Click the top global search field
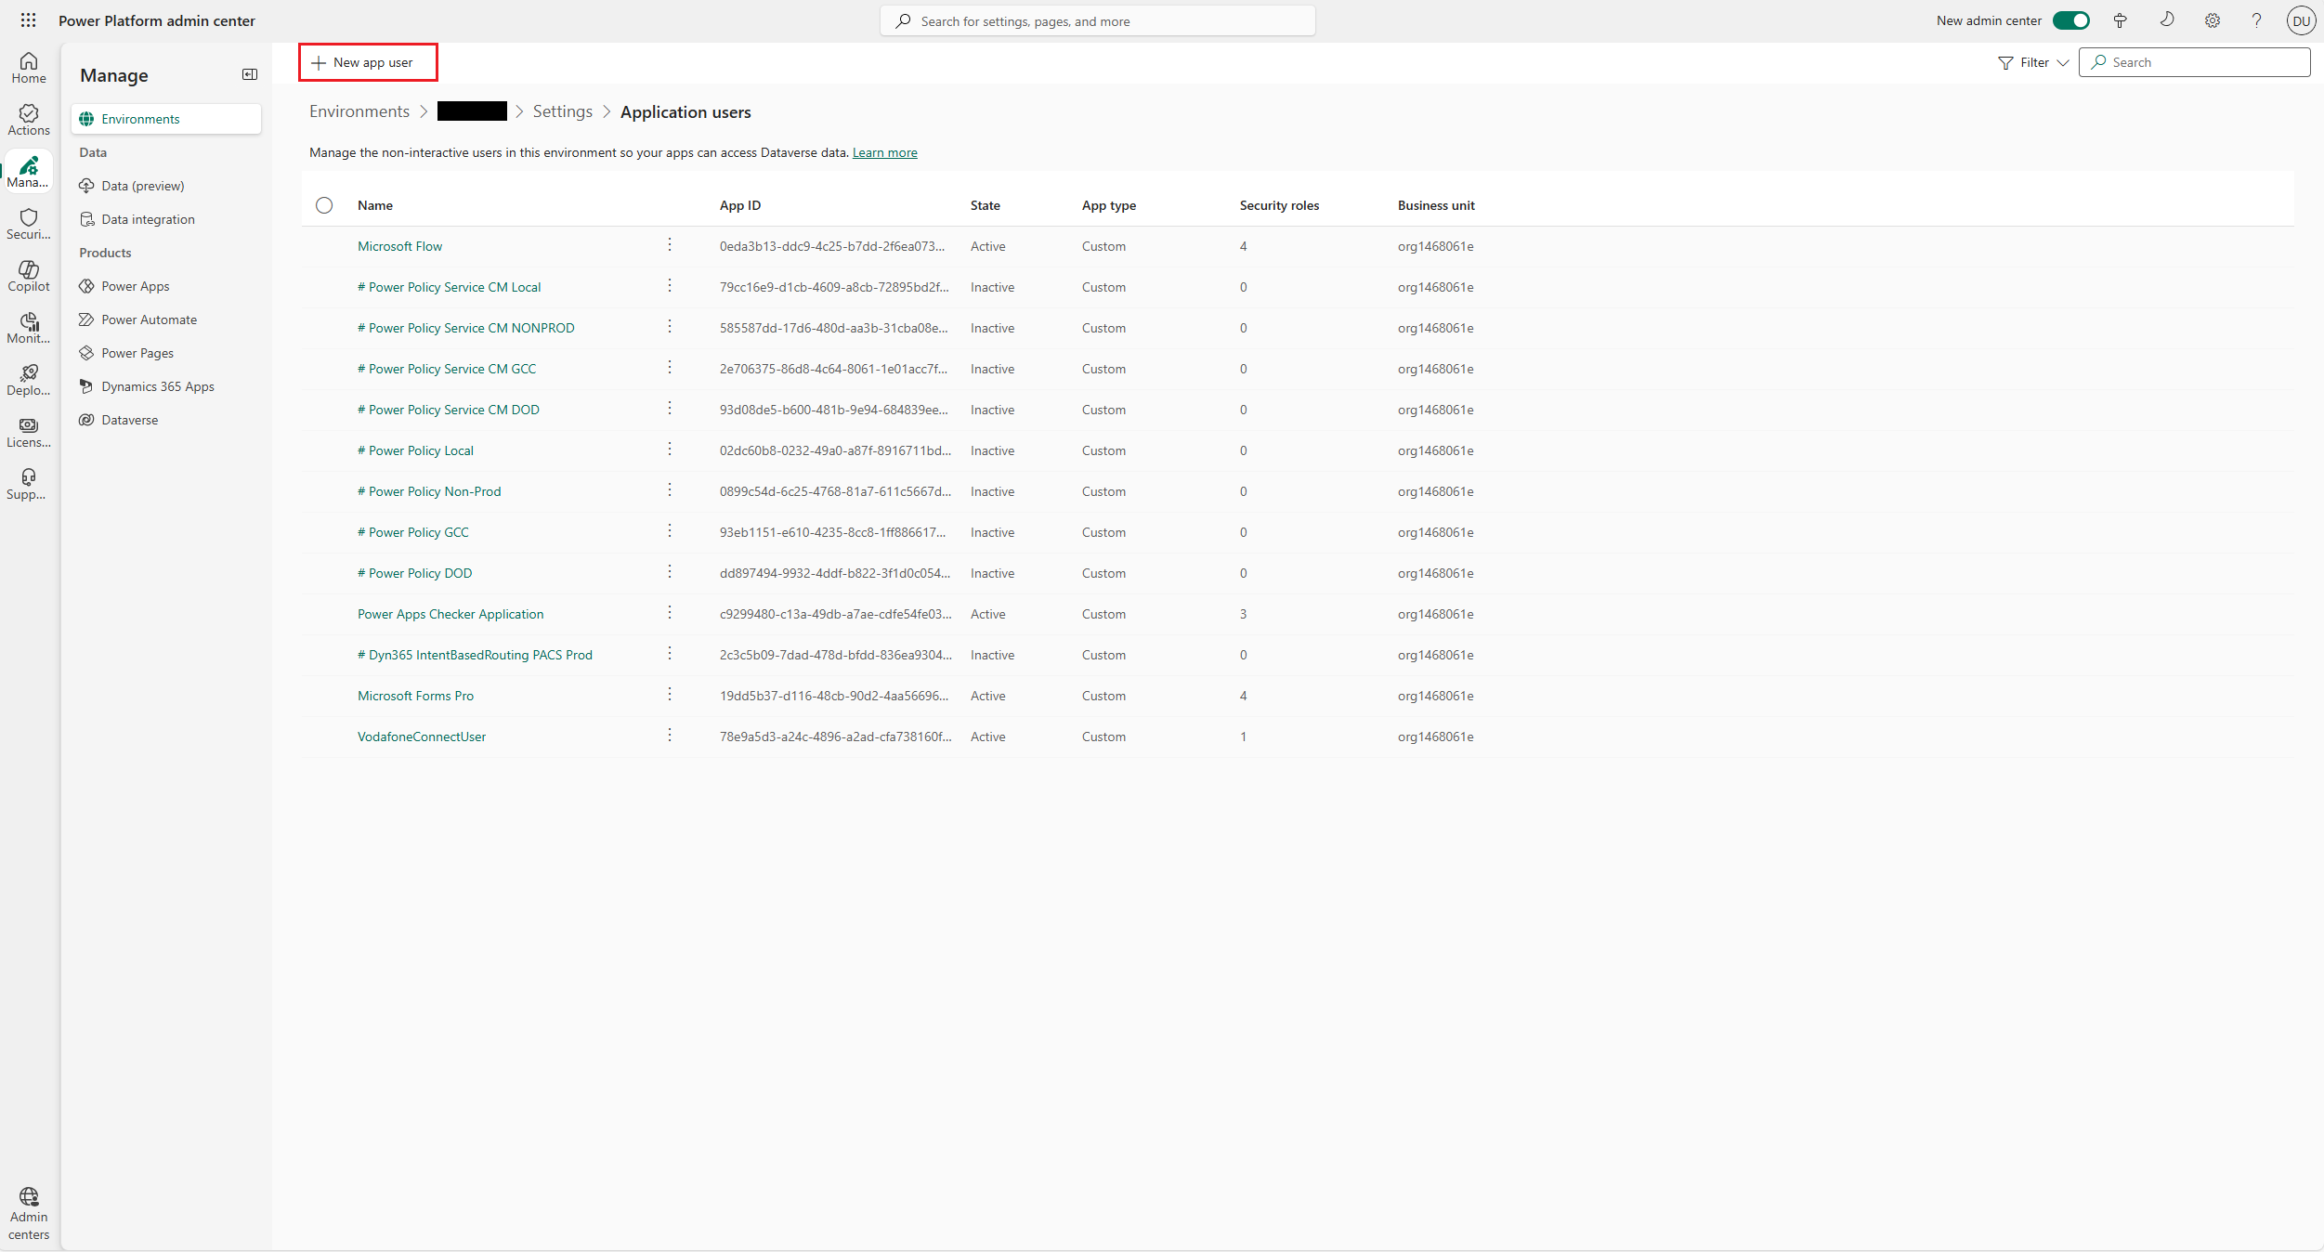 [x=1098, y=21]
